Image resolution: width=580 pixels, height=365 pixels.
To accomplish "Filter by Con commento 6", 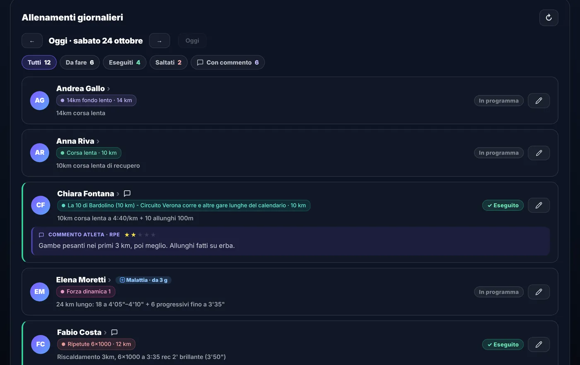I will [x=227, y=62].
